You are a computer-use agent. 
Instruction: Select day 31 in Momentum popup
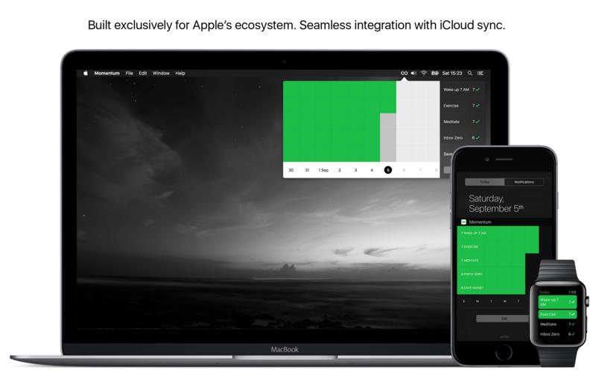[307, 170]
